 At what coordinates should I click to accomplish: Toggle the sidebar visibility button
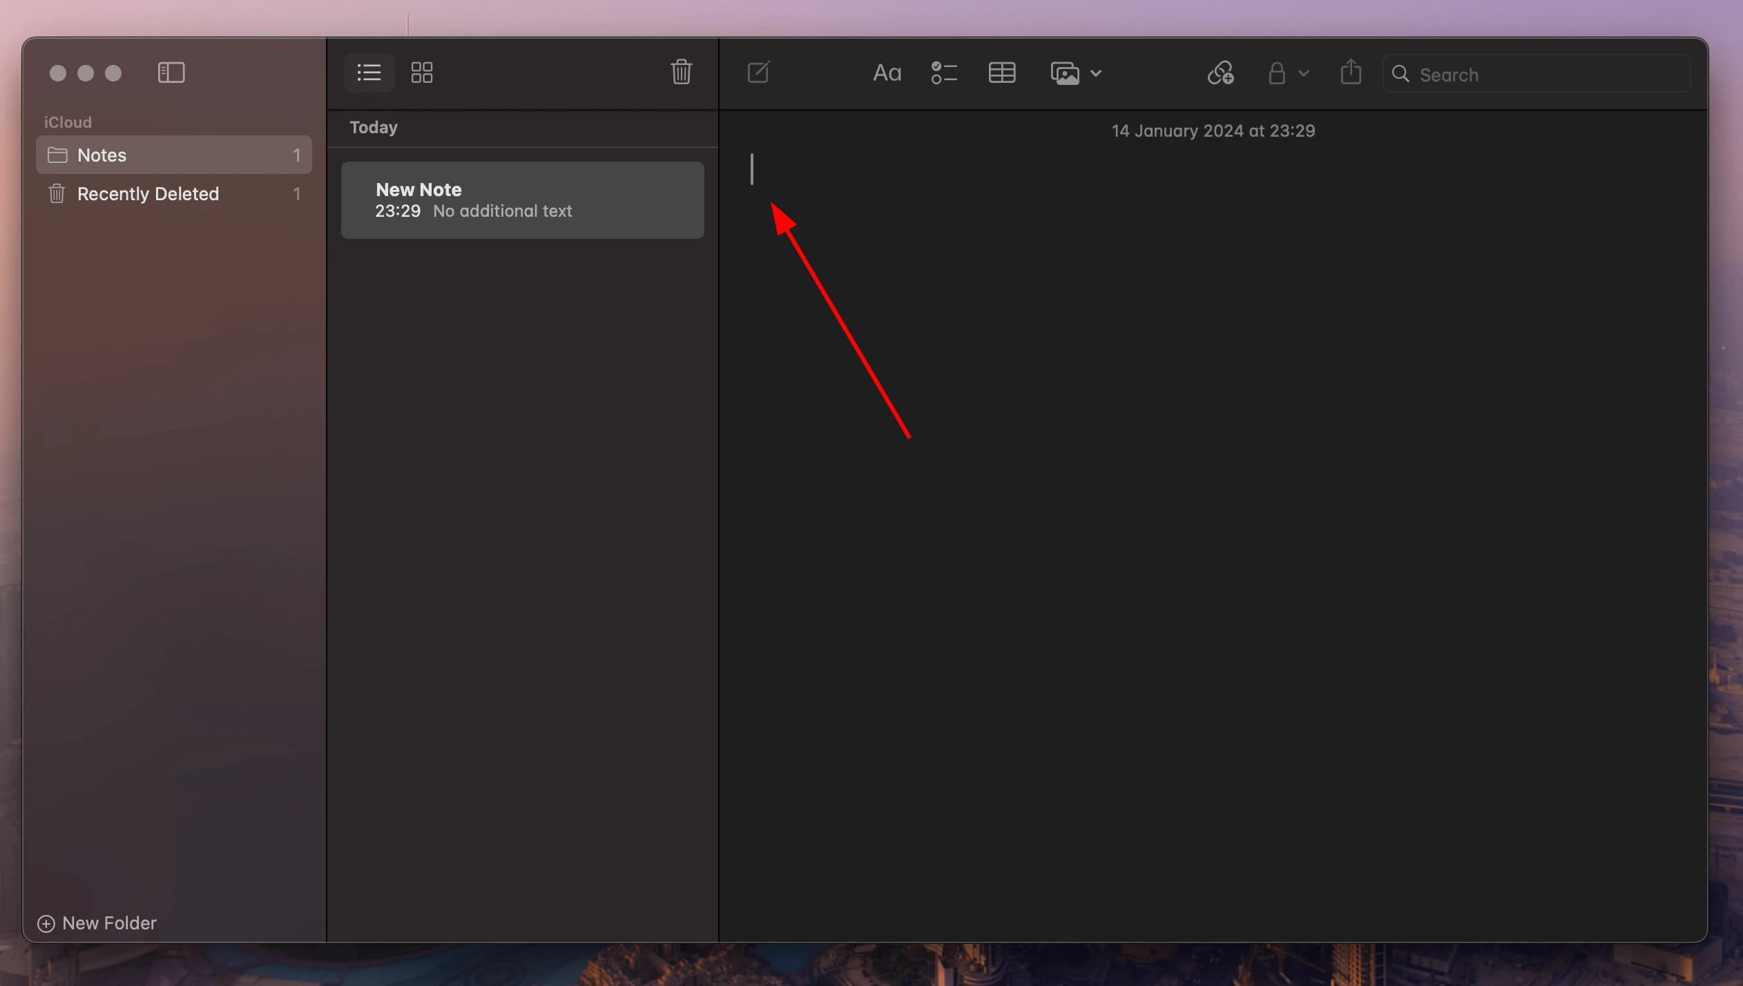coord(171,72)
